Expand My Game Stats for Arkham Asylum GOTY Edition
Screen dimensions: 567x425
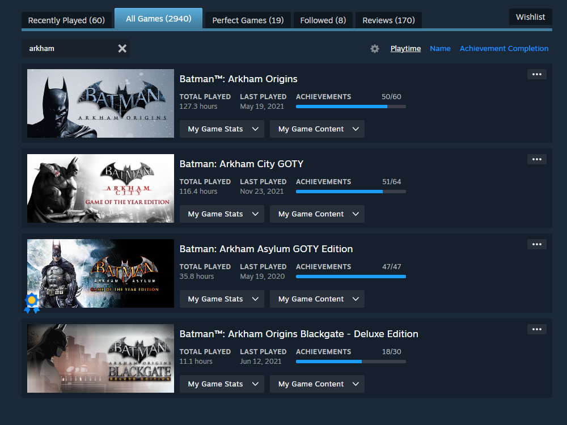click(x=222, y=299)
